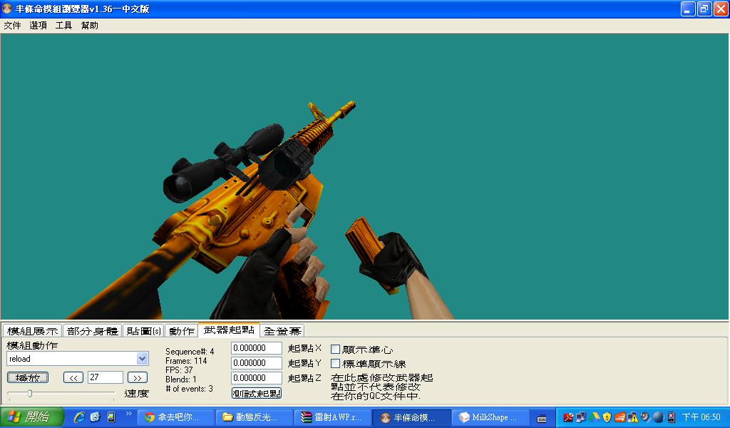Open the 選項 menu
Image resolution: width=730 pixels, height=428 pixels.
click(x=38, y=26)
